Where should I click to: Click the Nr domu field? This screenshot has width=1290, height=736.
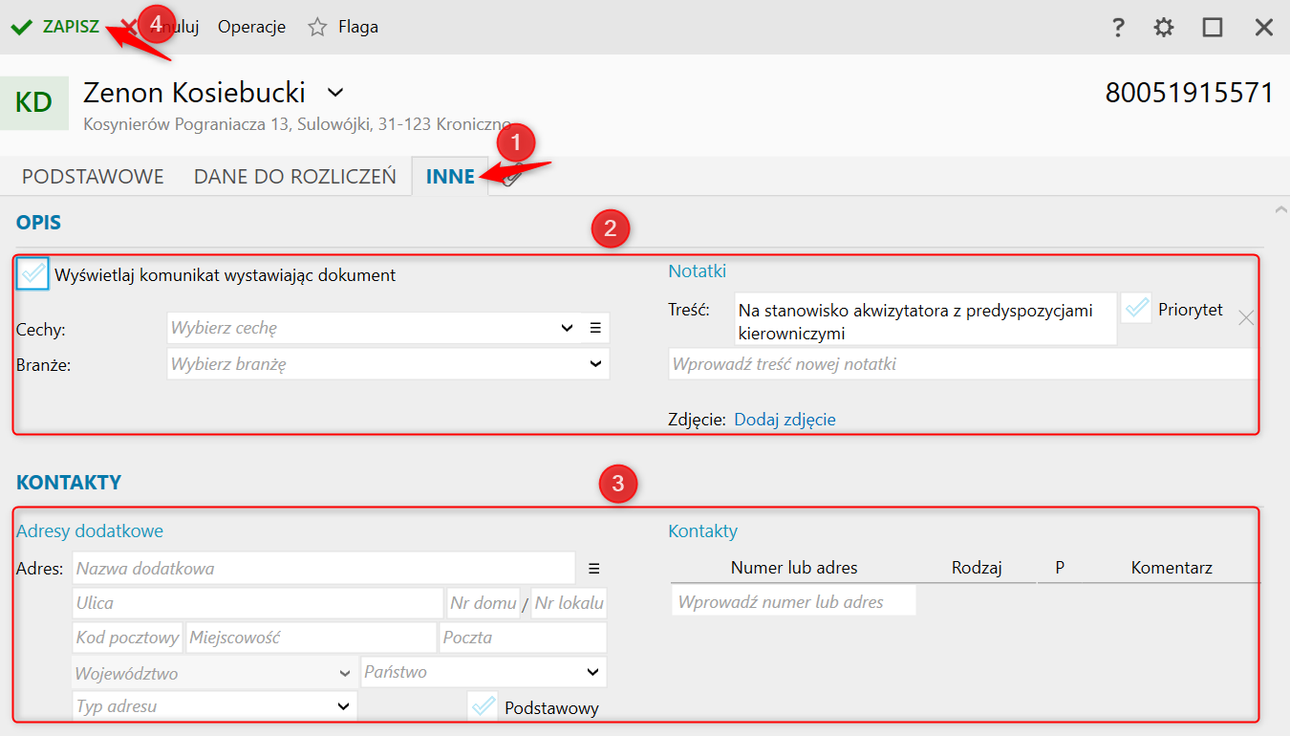[x=484, y=603]
